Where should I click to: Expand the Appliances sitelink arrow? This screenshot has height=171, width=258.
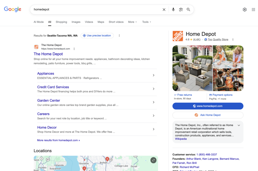(154, 75)
